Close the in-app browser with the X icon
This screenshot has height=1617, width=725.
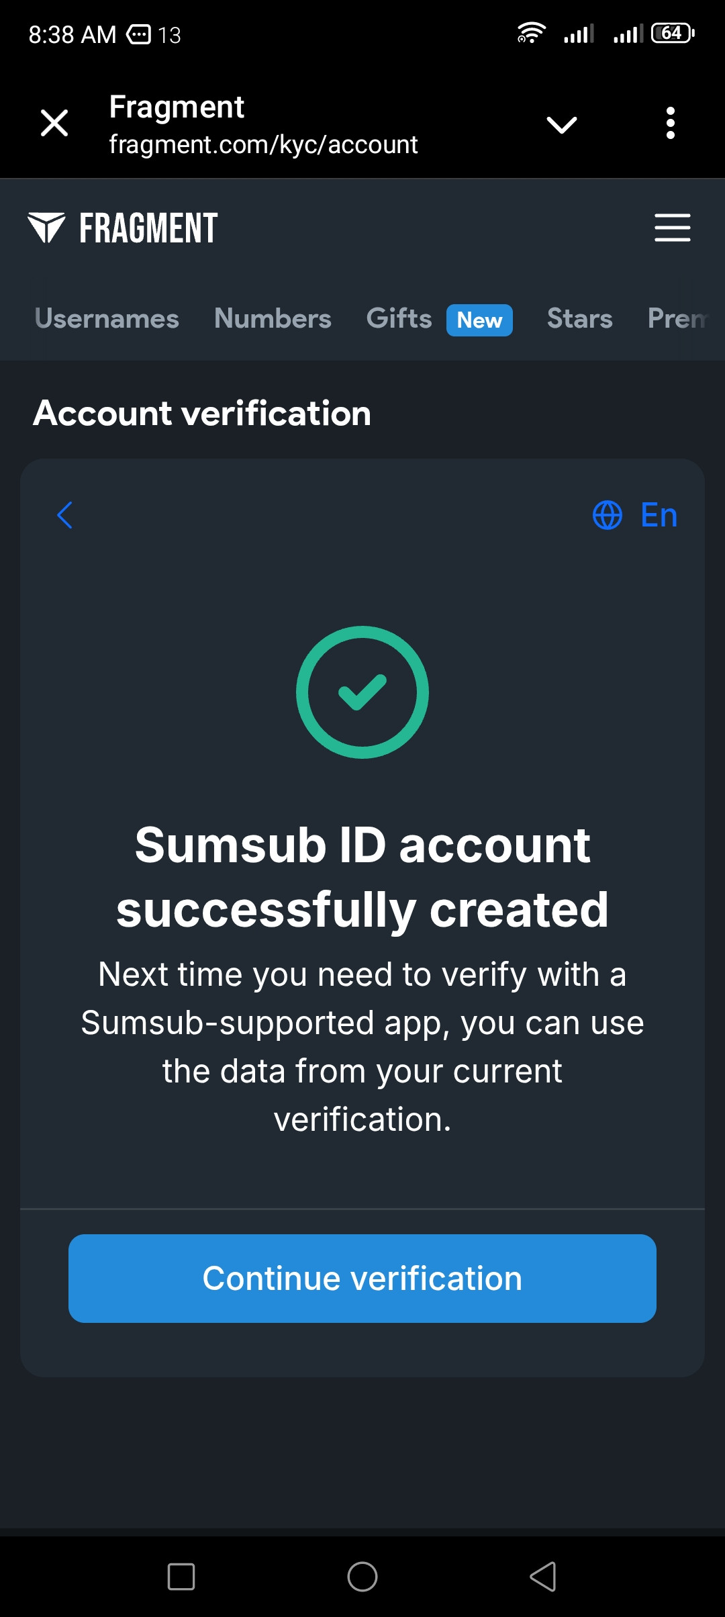54,123
